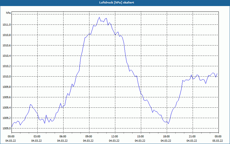Image resolution: width=230 pixels, height=144 pixels.
Task: Select the 1009,0 y-axis label
Action: (7, 128)
